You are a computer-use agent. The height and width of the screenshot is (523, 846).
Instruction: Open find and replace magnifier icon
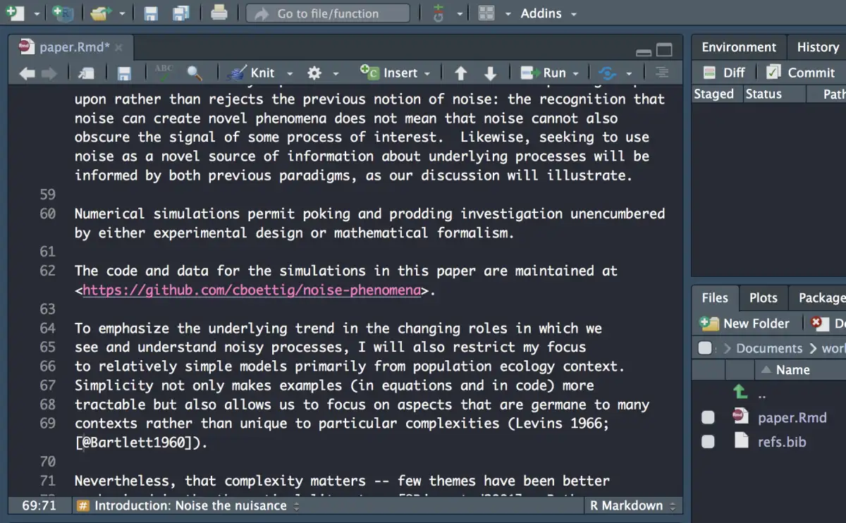tap(195, 73)
